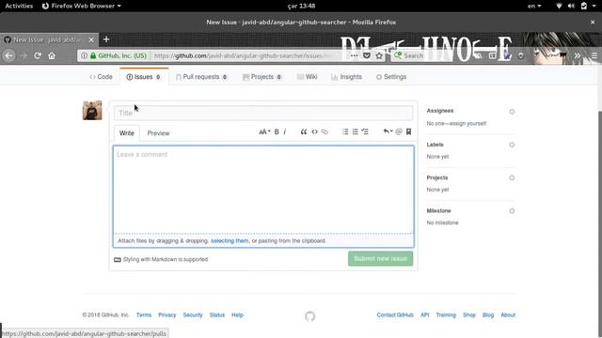The width and height of the screenshot is (602, 338).
Task: Click the GitHub URL address bar
Action: pyautogui.click(x=242, y=56)
